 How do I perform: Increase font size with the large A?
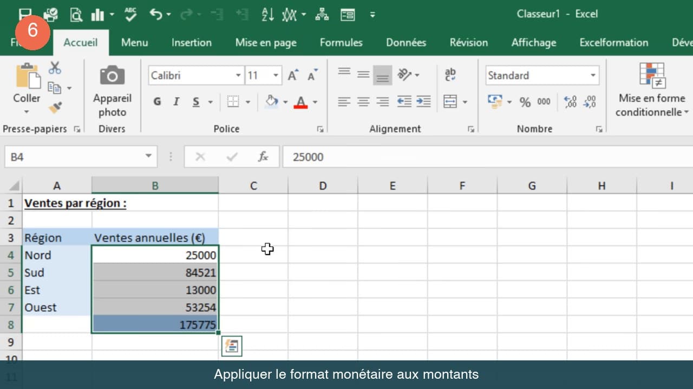click(293, 76)
